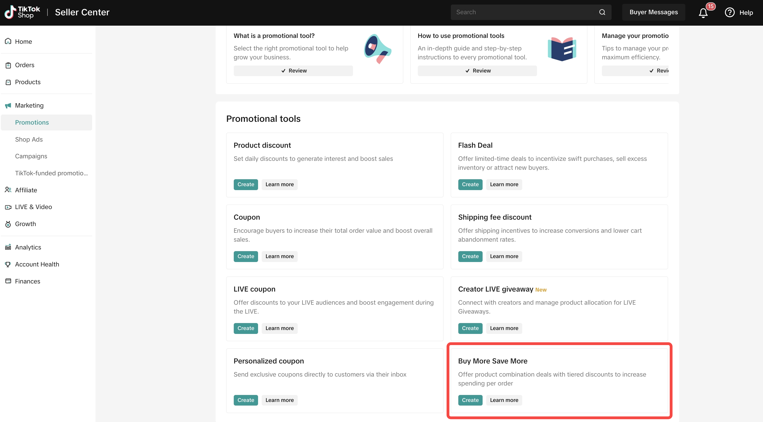Expand the Affiliate menu section
This screenshot has height=422, width=763.
click(x=26, y=190)
